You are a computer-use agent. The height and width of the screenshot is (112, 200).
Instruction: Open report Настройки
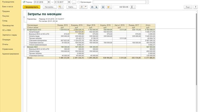pos(50,7)
